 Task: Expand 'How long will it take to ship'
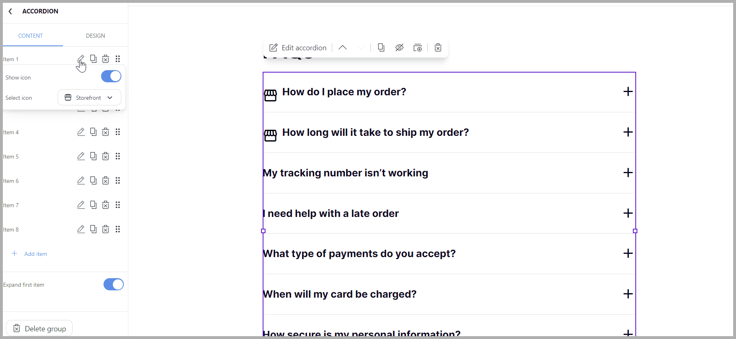click(x=628, y=132)
